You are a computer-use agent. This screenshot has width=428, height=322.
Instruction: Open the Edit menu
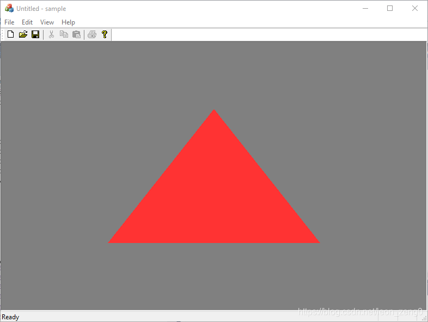[27, 22]
